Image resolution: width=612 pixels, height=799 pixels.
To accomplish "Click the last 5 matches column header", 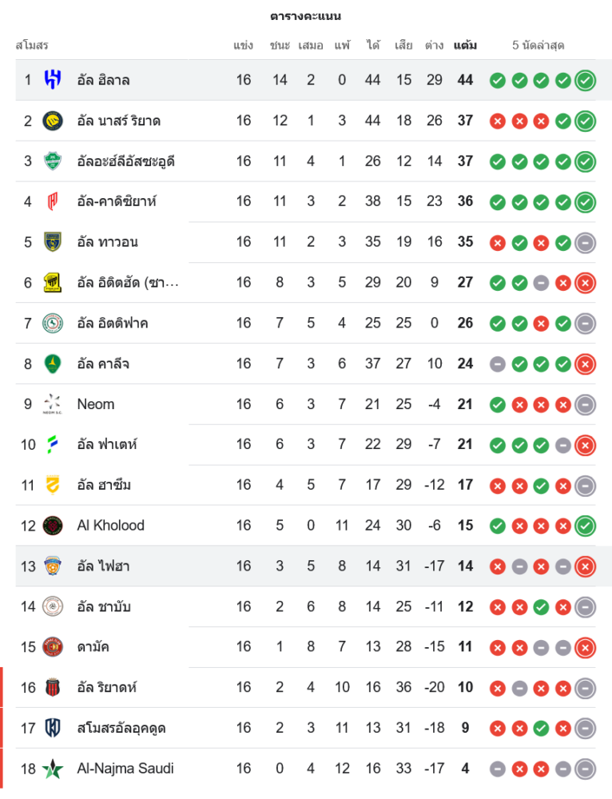I will point(538,46).
